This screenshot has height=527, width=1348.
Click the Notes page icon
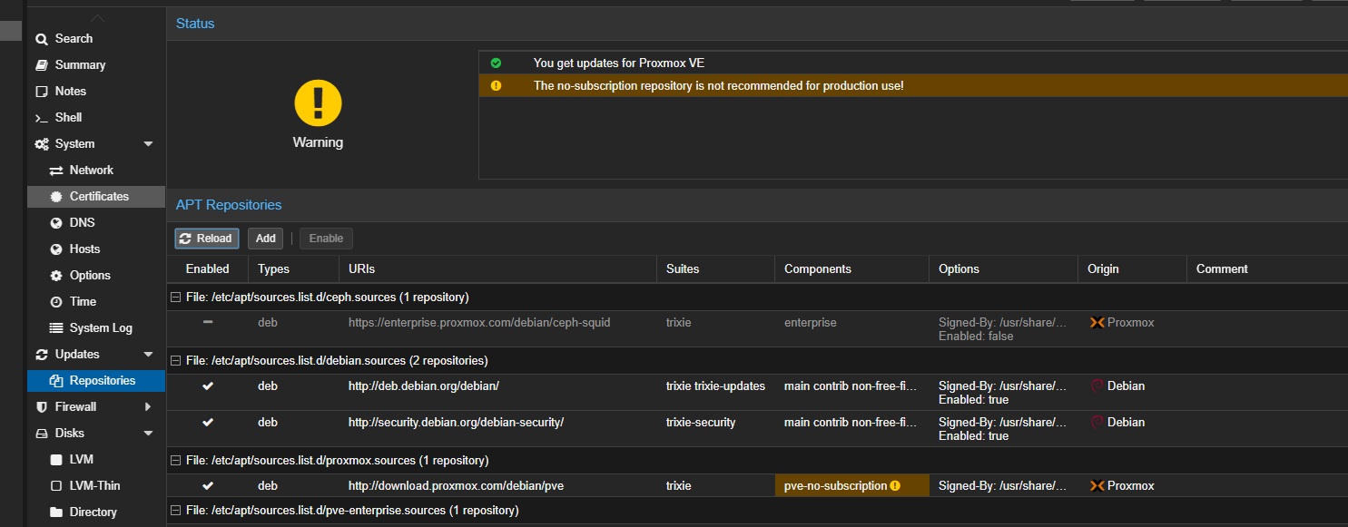click(41, 92)
